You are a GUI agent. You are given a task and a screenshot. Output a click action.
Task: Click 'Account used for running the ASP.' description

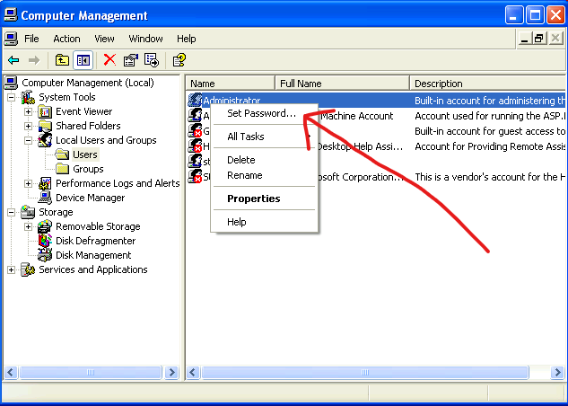[x=490, y=116]
